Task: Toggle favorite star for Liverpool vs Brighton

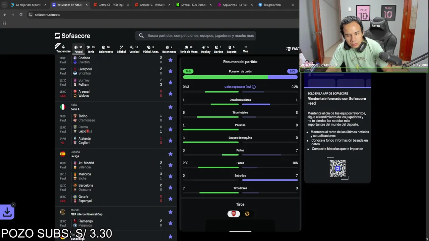Action: [x=170, y=71]
